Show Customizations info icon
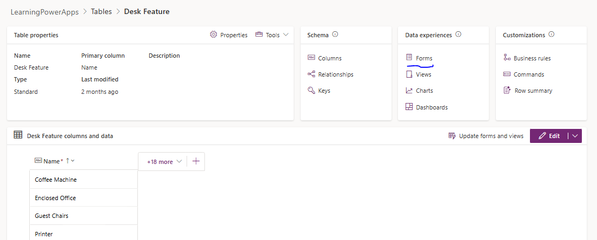This screenshot has height=240, width=597. tap(552, 35)
